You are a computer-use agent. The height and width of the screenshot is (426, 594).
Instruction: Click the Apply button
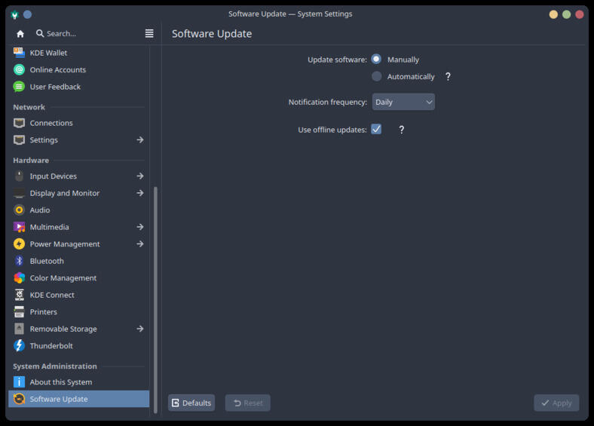pos(556,403)
